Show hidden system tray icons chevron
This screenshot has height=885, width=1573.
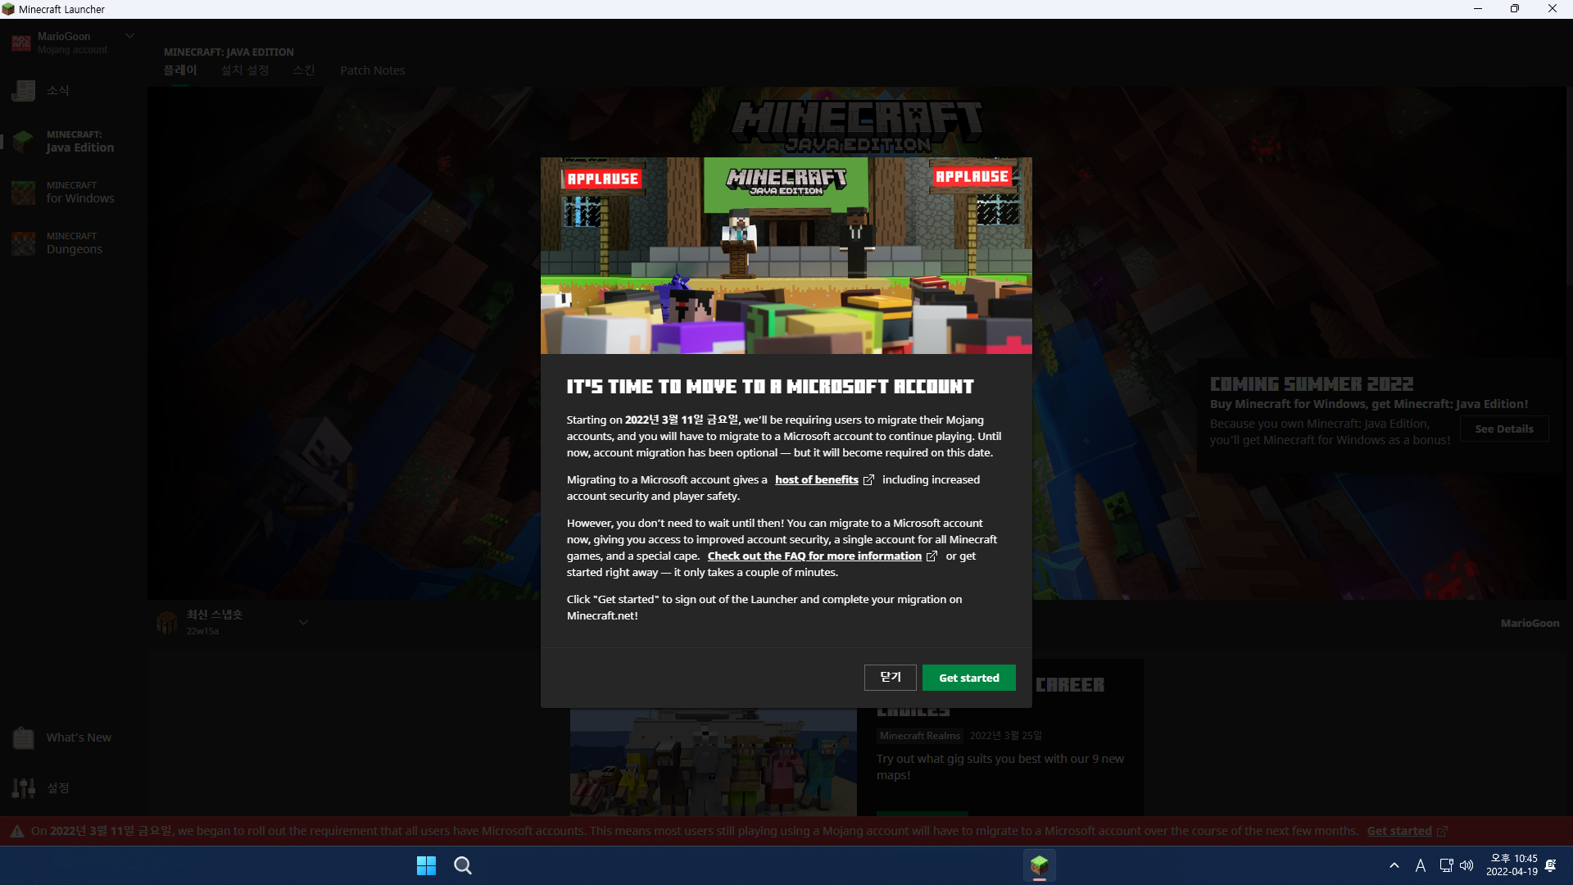point(1394,865)
